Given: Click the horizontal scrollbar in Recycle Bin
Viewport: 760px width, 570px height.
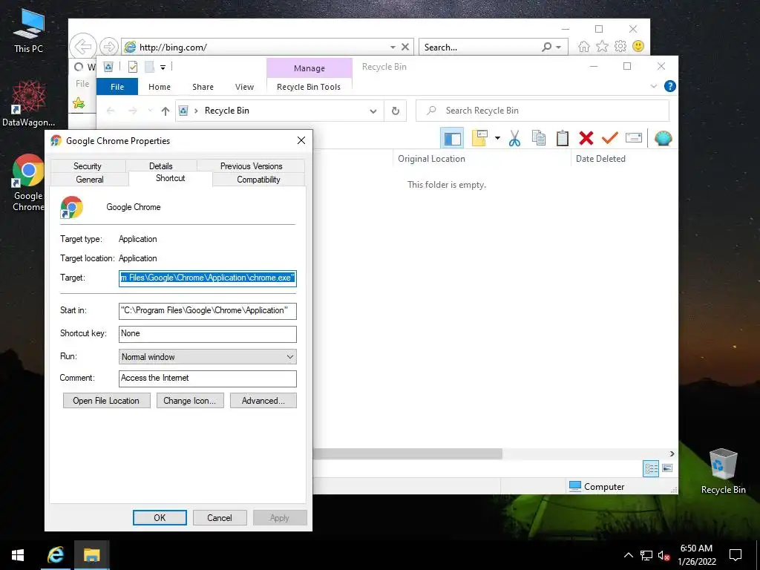Looking at the screenshot, I should [x=407, y=453].
